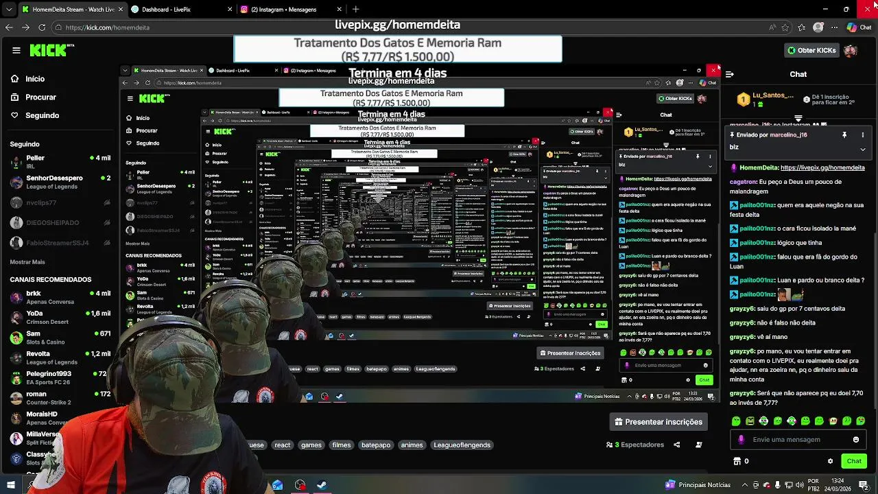Expand Mostrar Mais under Seguindo

[27, 262]
